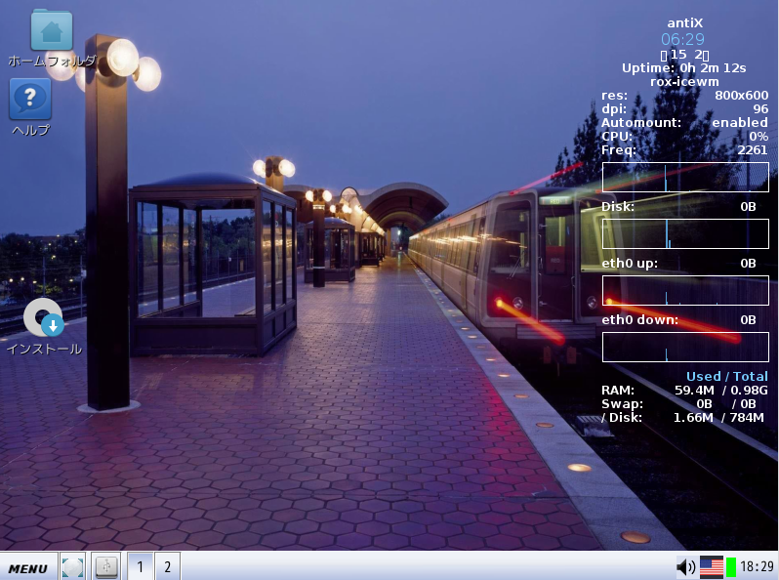The height and width of the screenshot is (580, 779).
Task: Click the 'res: 800x600' line
Action: 684,95
